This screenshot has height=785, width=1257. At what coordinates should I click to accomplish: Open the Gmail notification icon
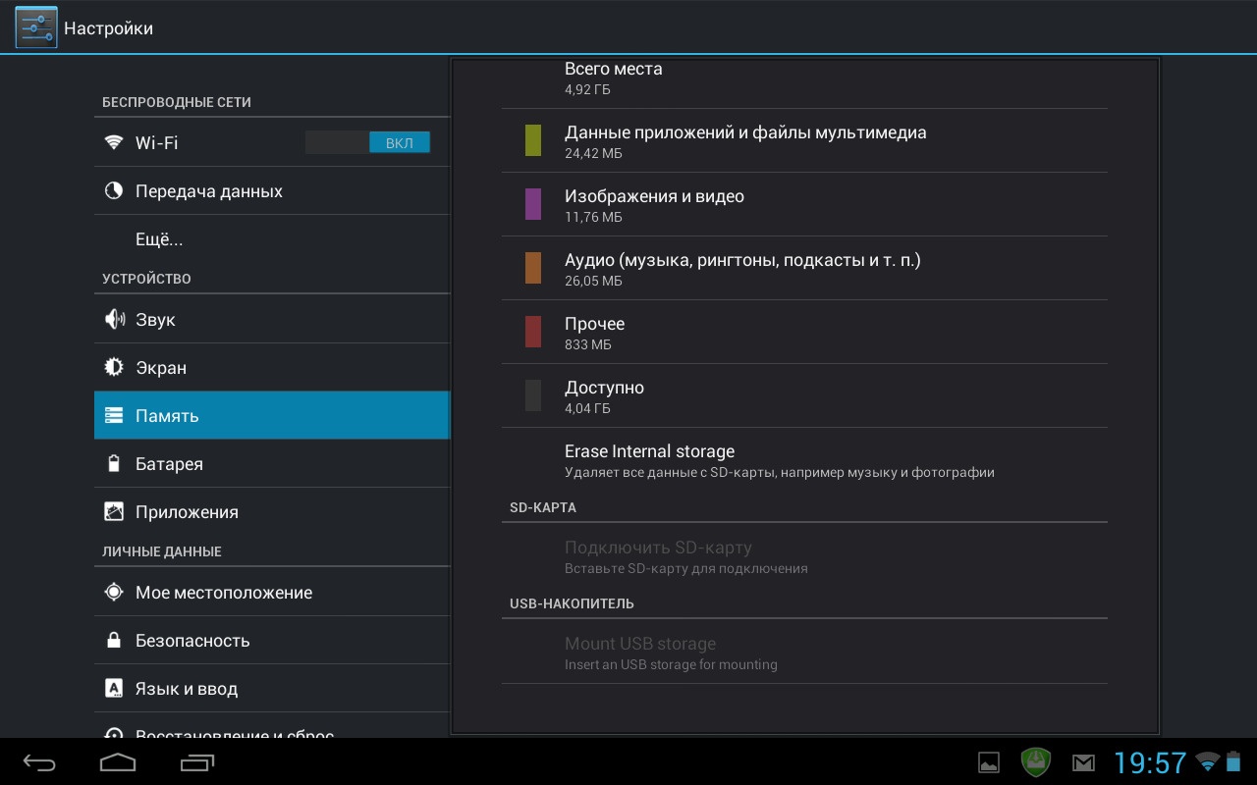pyautogui.click(x=1083, y=762)
